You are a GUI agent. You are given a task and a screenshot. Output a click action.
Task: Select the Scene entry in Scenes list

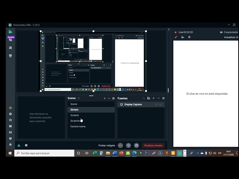click(91, 104)
